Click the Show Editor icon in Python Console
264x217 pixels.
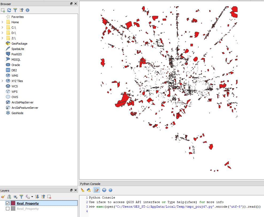96,190
